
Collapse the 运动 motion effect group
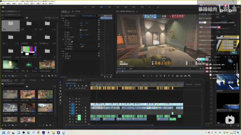(x=62, y=20)
